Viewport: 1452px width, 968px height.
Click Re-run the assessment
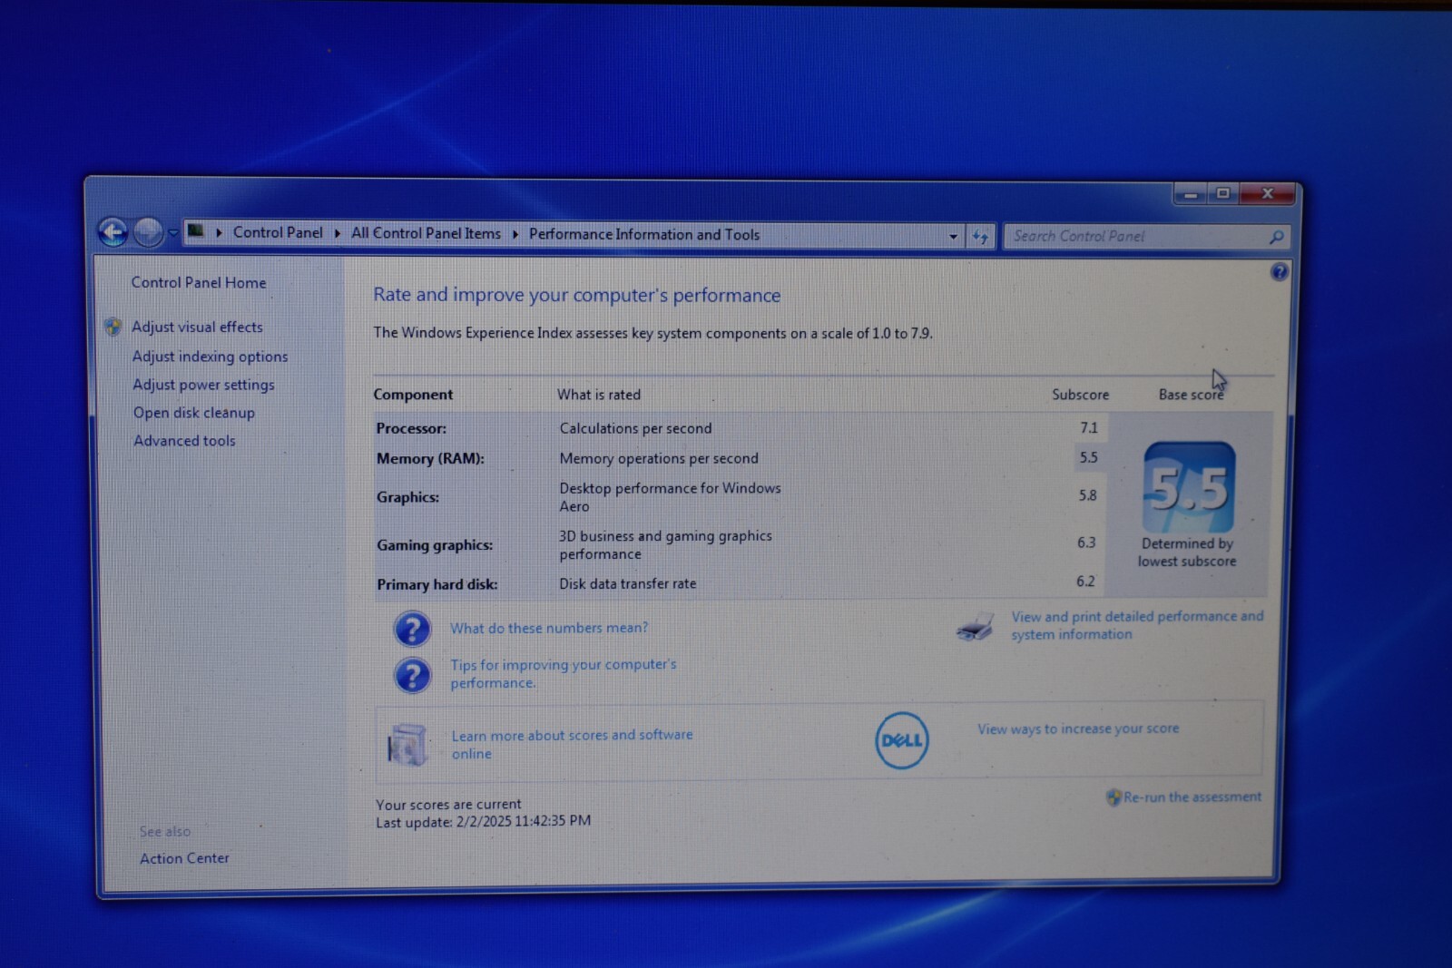1192,797
